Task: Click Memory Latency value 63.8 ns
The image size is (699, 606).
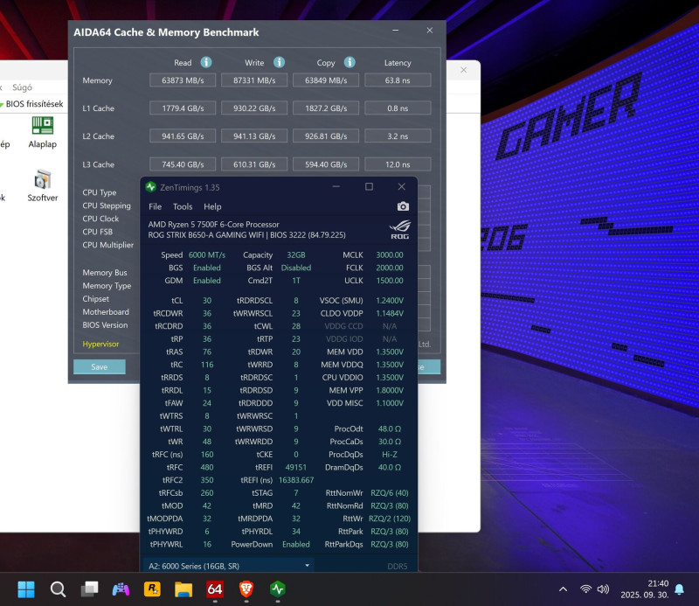Action: [398, 80]
